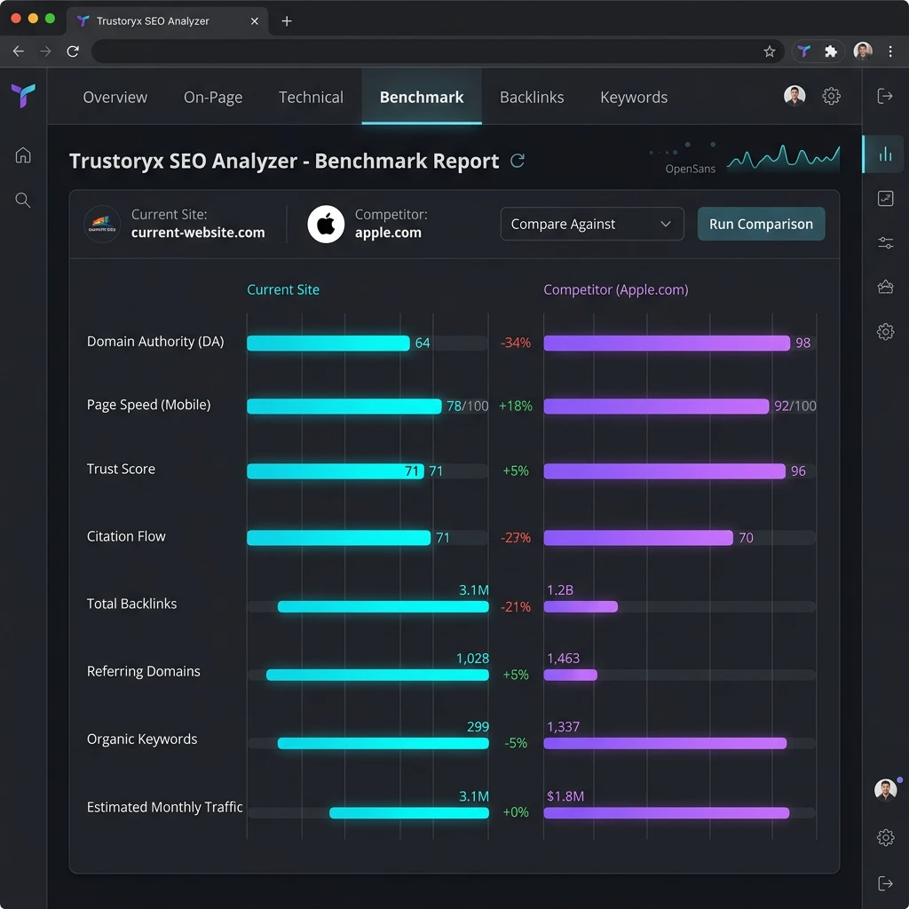This screenshot has height=909, width=909.
Task: Close the Trustoryx SEO Analyzer browser tab
Action: point(255,21)
